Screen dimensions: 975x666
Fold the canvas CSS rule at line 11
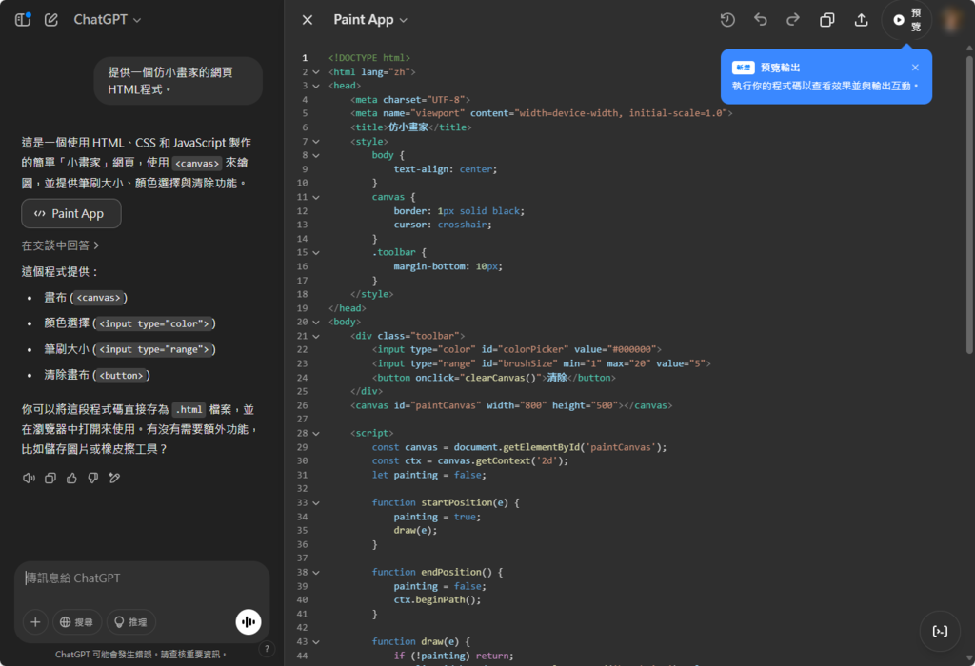point(316,197)
